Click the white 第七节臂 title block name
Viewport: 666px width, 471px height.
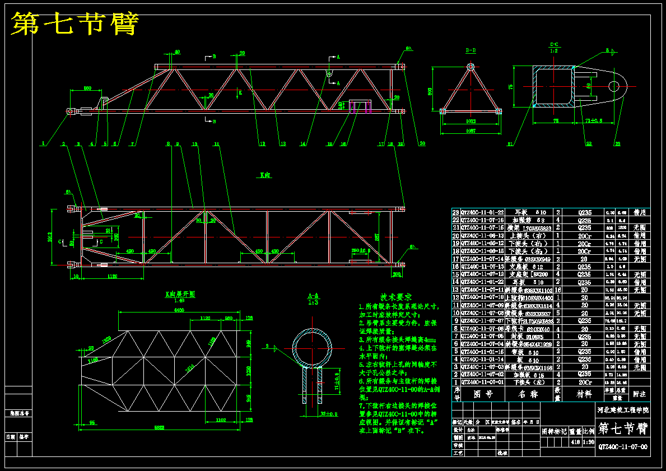point(623,429)
